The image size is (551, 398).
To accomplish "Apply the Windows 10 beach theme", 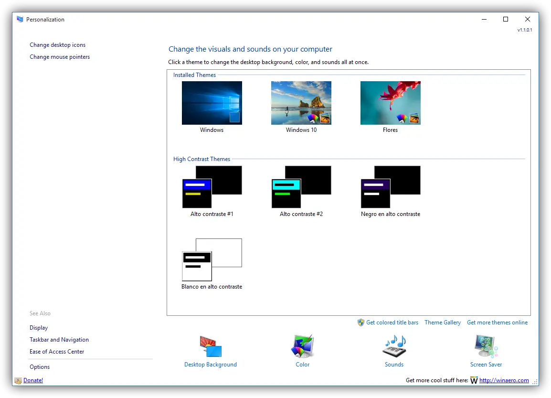I will [301, 103].
